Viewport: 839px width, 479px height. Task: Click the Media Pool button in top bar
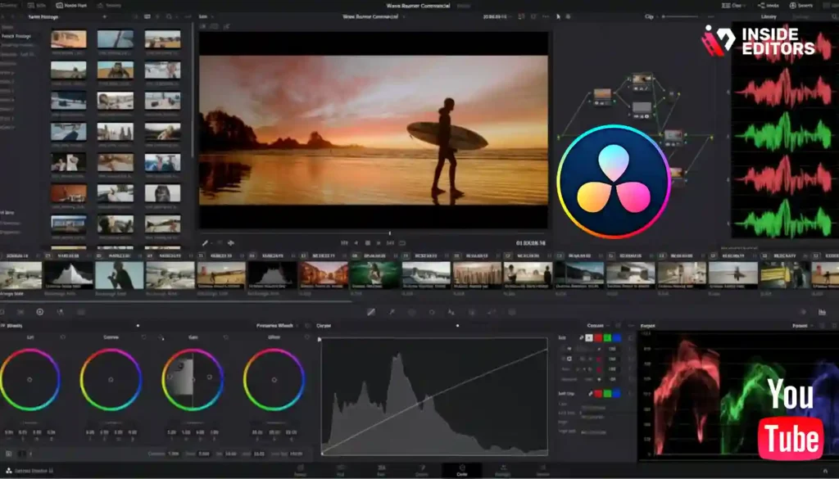point(71,6)
